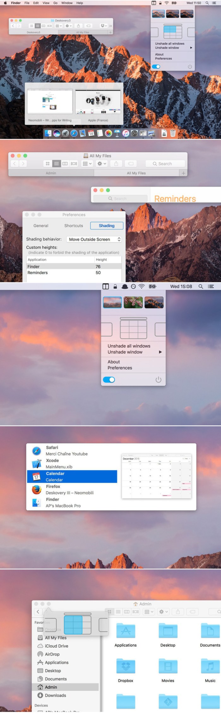Select Calendar in the app switcher list

[x=72, y=477]
